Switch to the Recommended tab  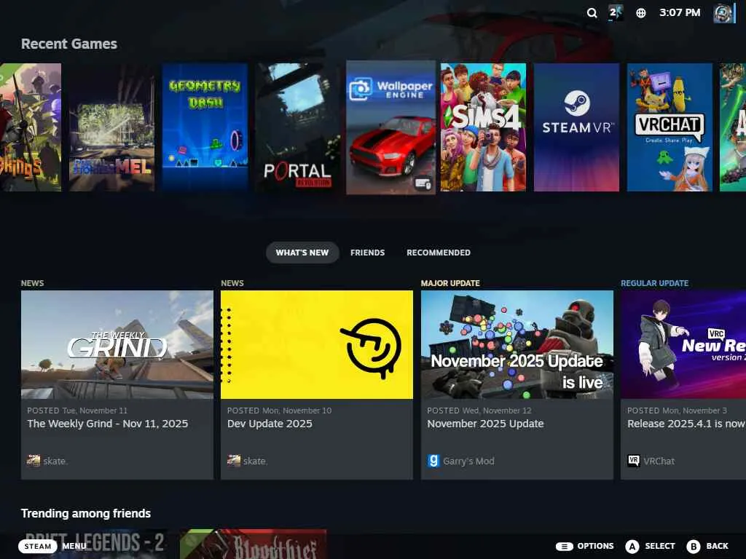point(438,253)
